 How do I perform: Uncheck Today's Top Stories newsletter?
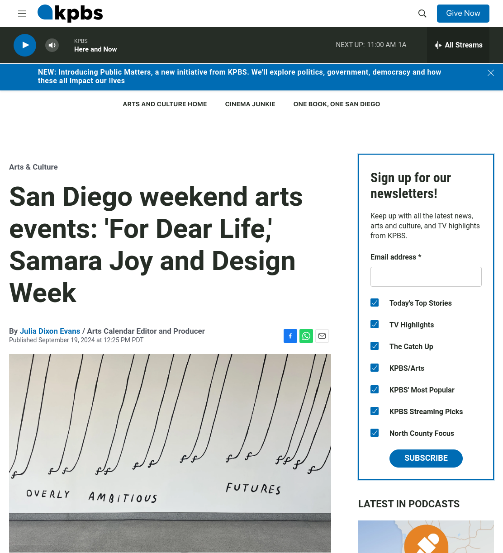click(375, 302)
